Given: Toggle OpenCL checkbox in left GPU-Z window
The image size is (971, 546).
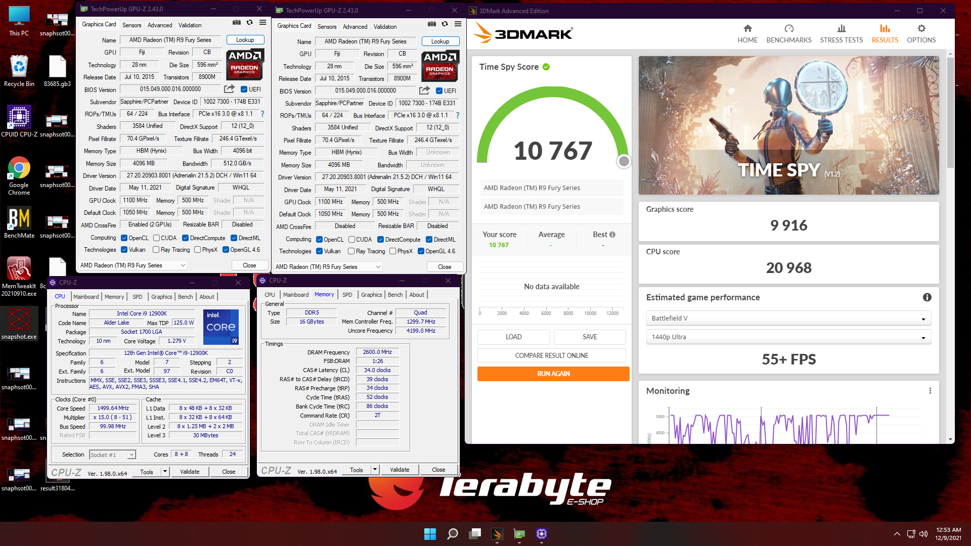Looking at the screenshot, I should click(124, 238).
